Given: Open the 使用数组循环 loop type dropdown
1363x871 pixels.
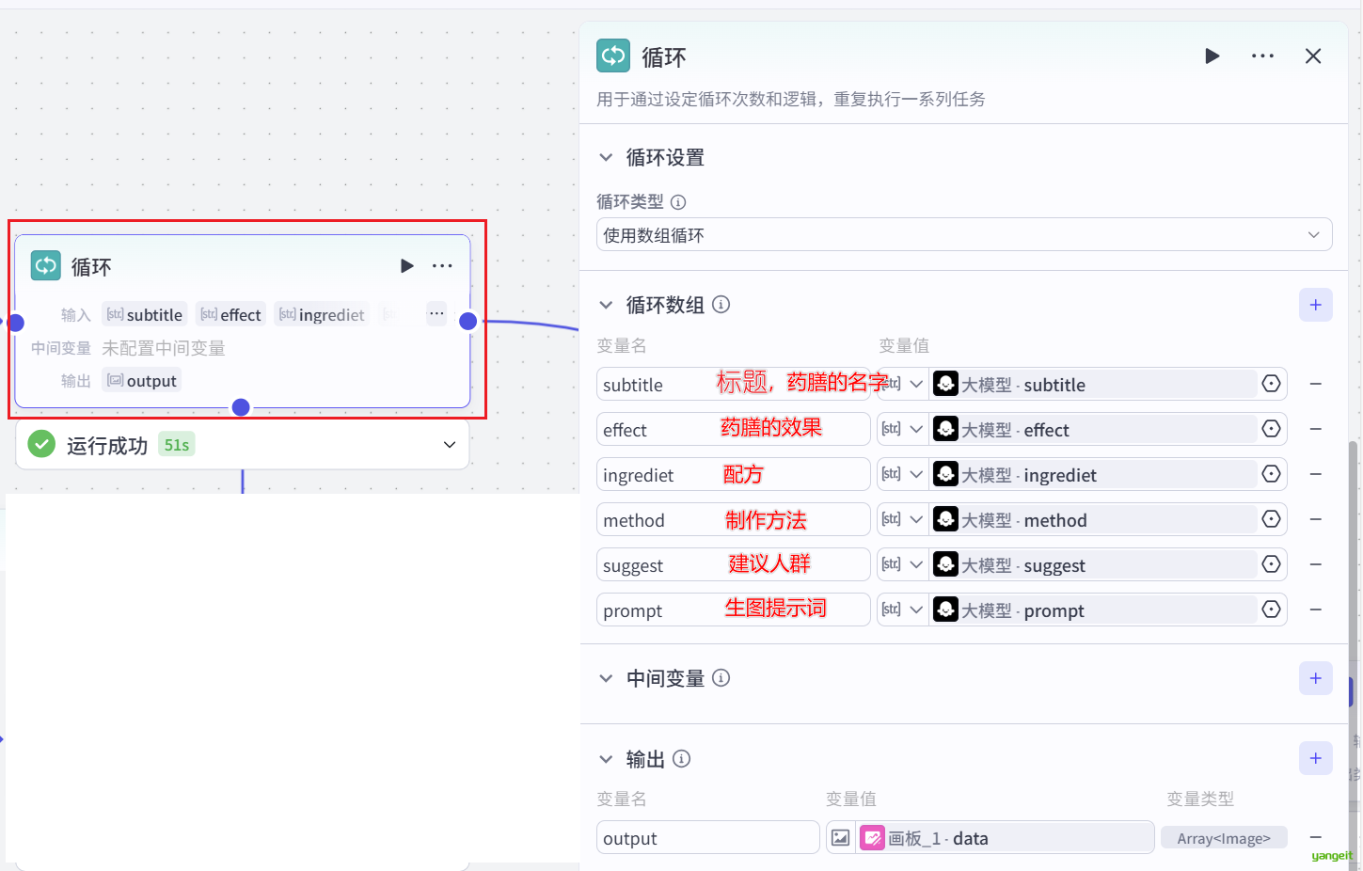Looking at the screenshot, I should (963, 235).
